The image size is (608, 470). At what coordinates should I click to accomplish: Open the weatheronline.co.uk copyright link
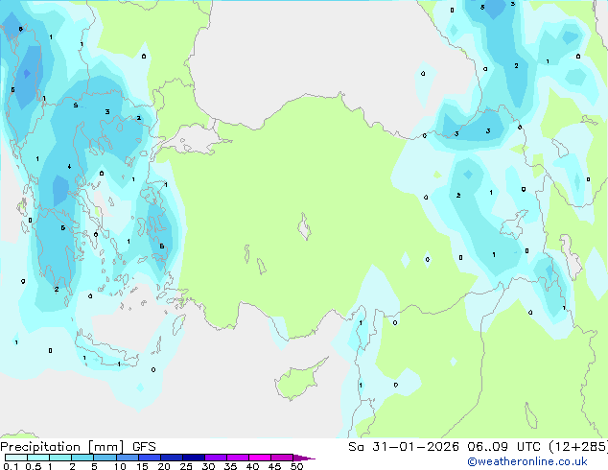[x=527, y=461]
